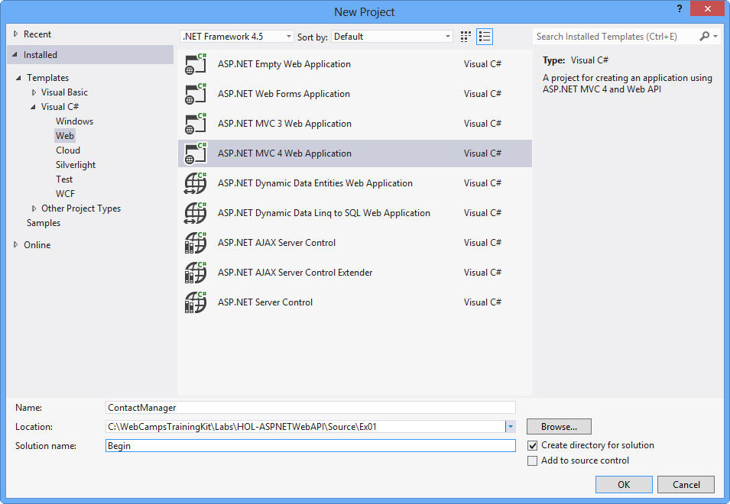
Task: Click the list view toggle icon
Action: [484, 36]
